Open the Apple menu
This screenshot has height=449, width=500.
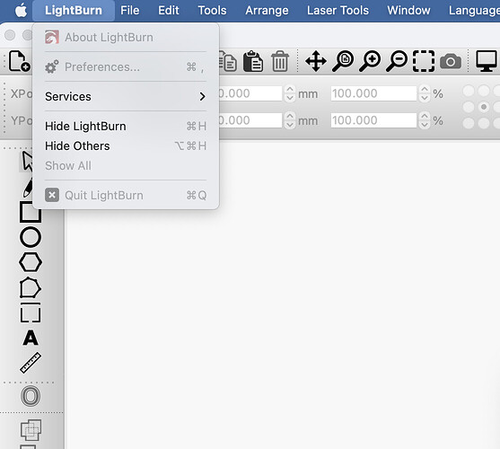point(21,11)
